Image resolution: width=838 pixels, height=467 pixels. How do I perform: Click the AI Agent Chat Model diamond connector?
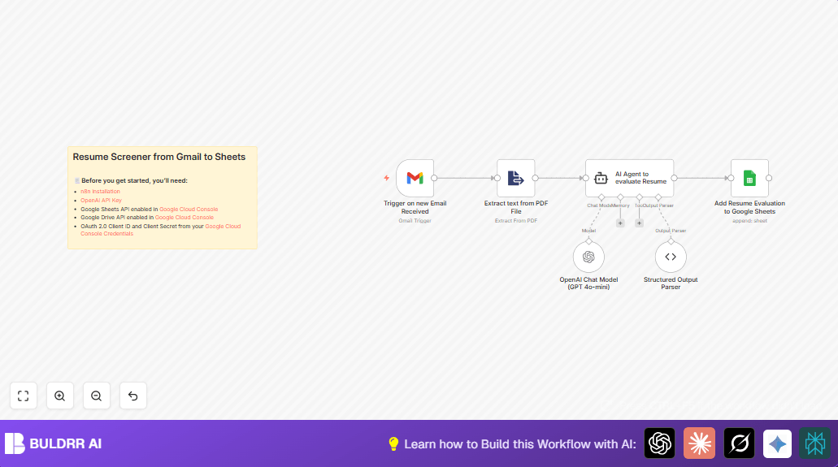[x=601, y=197]
